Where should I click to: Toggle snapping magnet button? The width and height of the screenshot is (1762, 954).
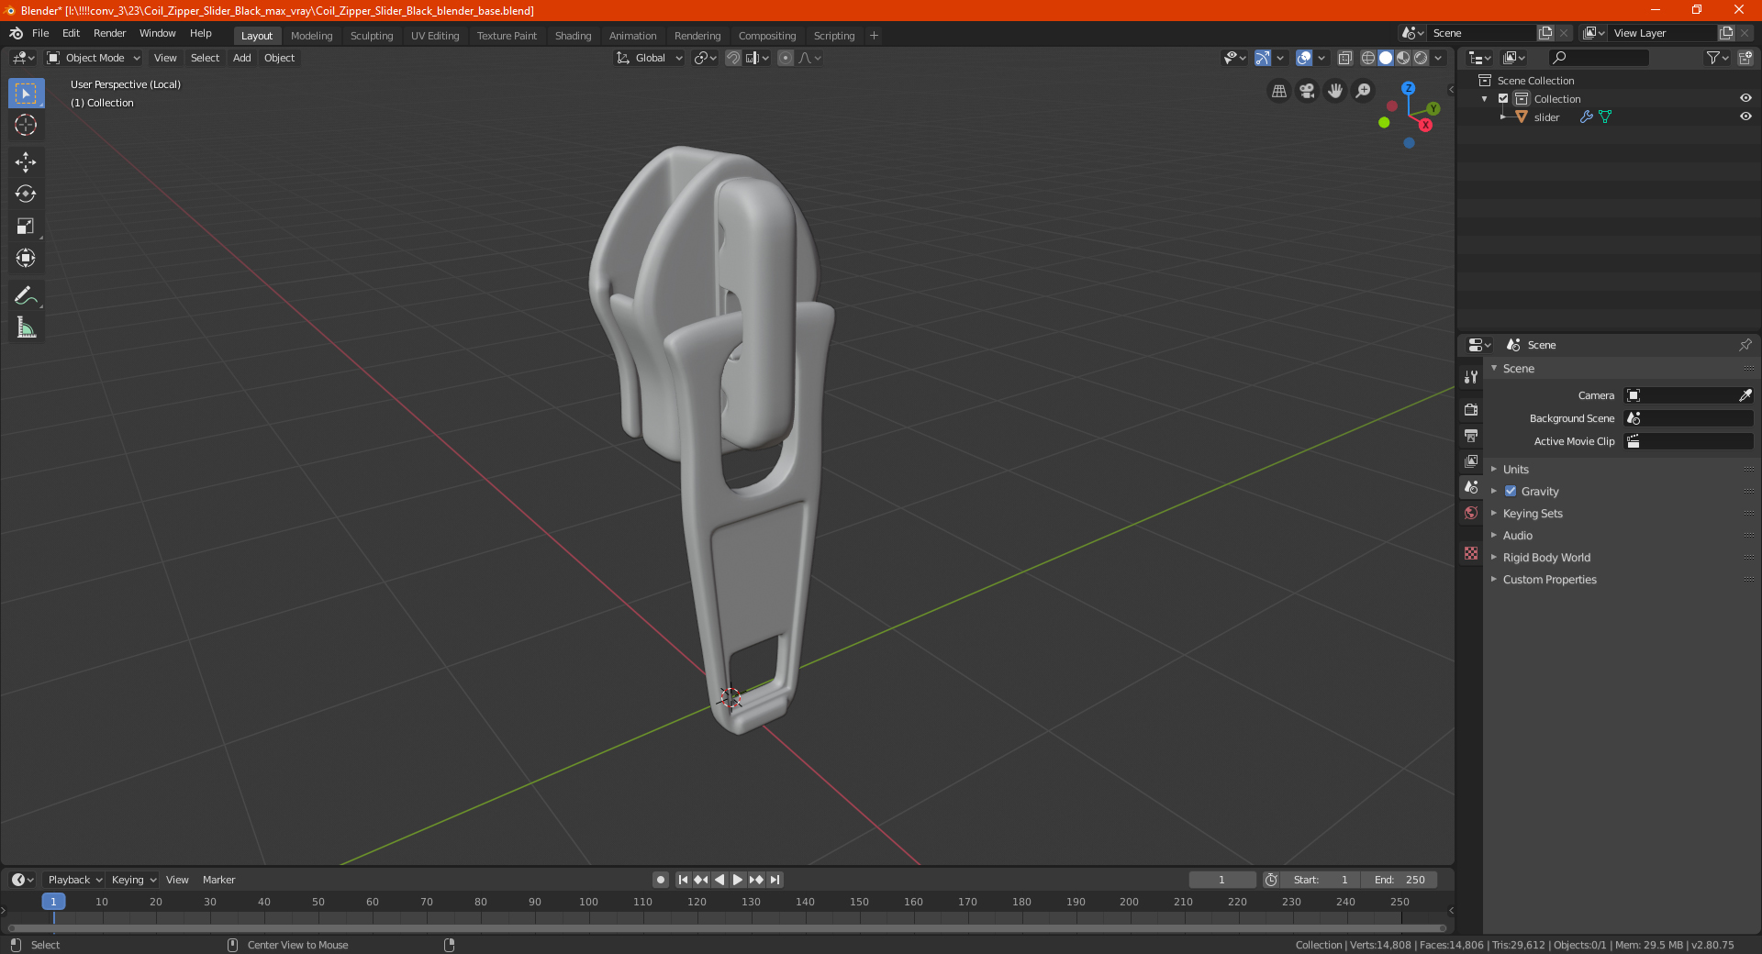[733, 58]
